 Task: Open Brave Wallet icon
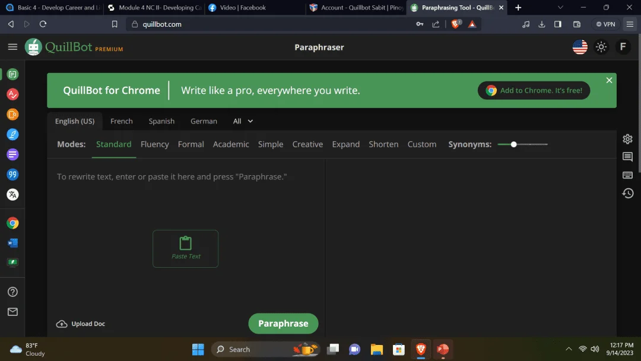point(577,24)
